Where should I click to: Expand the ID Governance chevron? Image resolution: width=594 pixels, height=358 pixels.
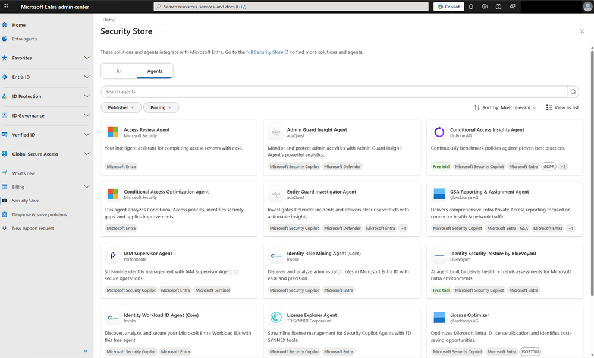pyautogui.click(x=87, y=115)
